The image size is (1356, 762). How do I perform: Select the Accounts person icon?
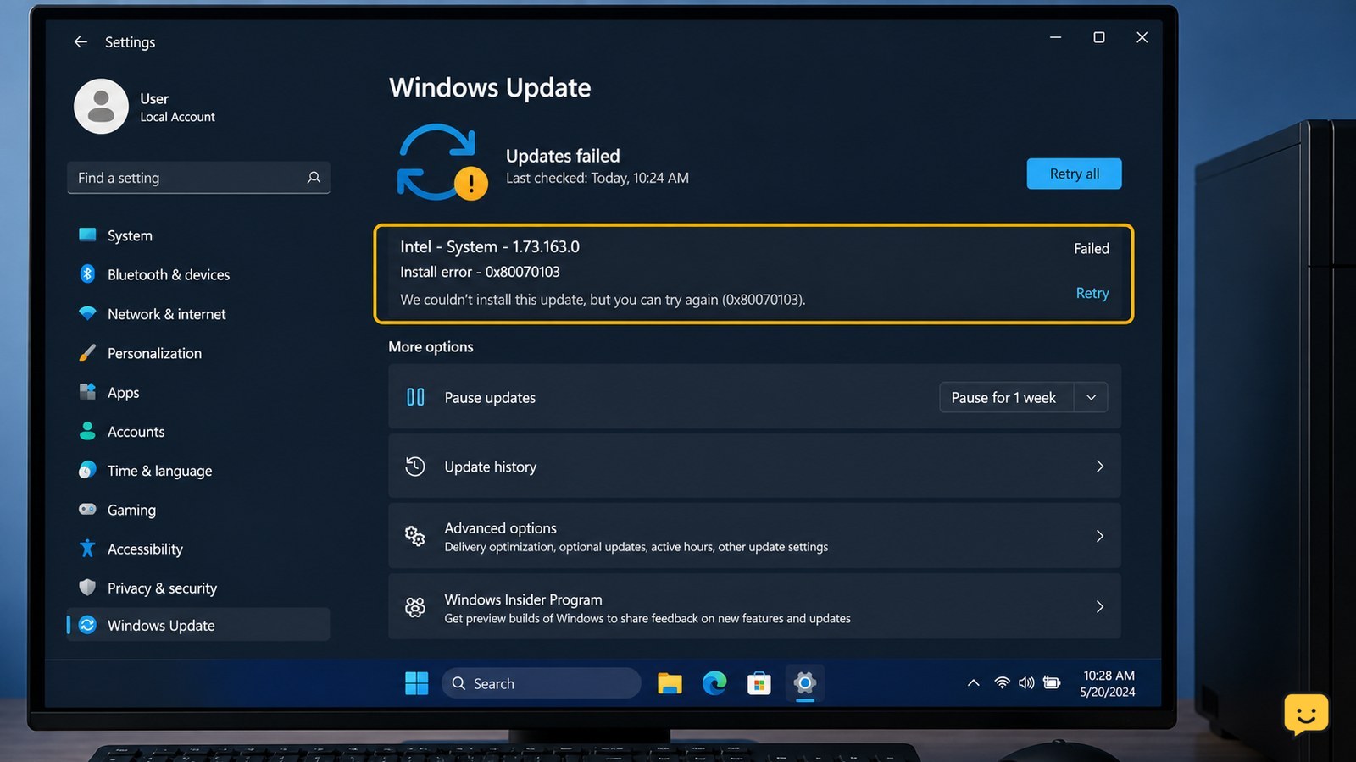click(x=87, y=431)
